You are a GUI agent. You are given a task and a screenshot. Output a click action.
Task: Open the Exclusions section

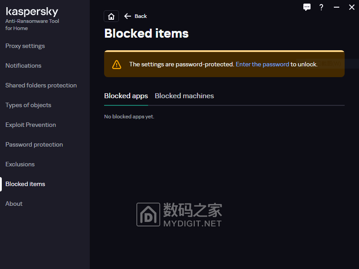[20, 164]
